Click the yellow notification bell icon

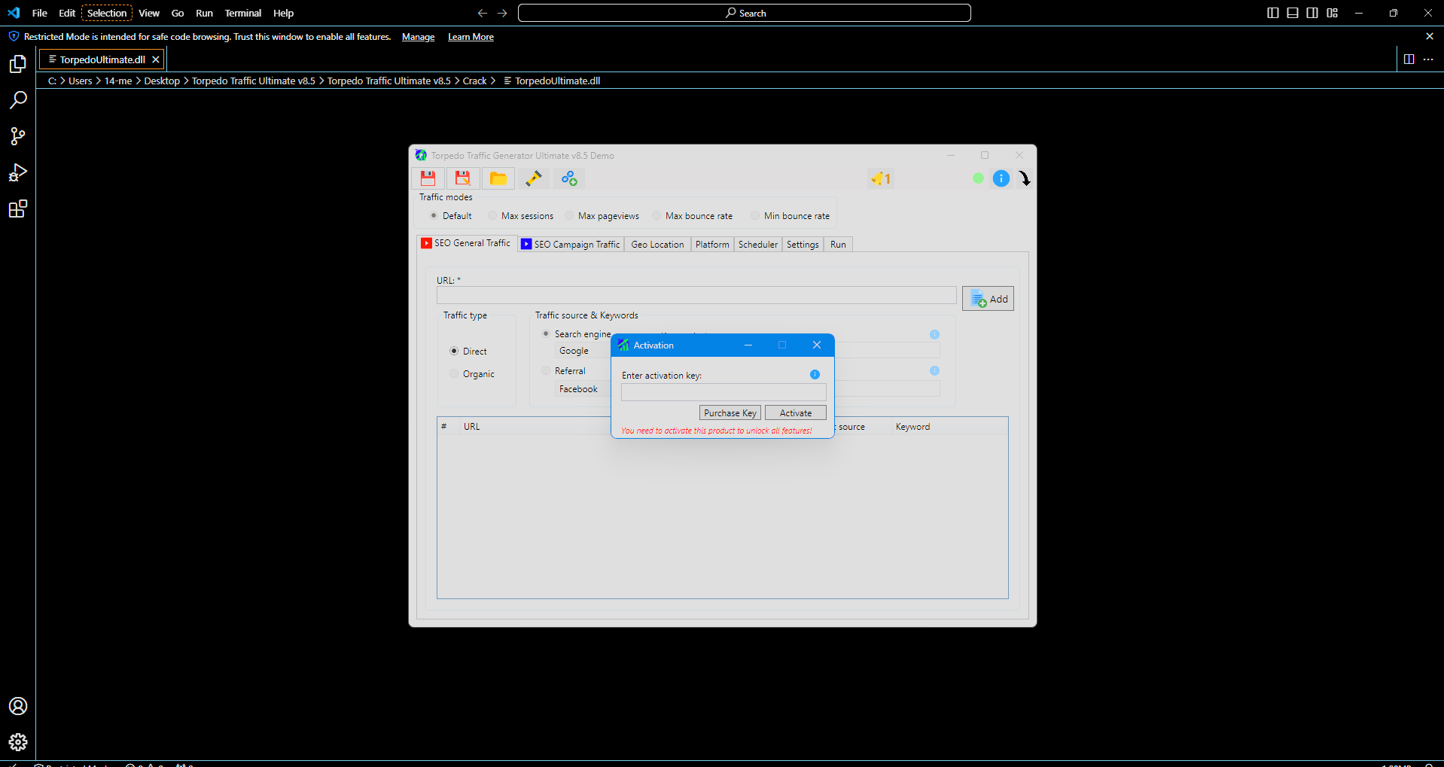click(x=881, y=178)
